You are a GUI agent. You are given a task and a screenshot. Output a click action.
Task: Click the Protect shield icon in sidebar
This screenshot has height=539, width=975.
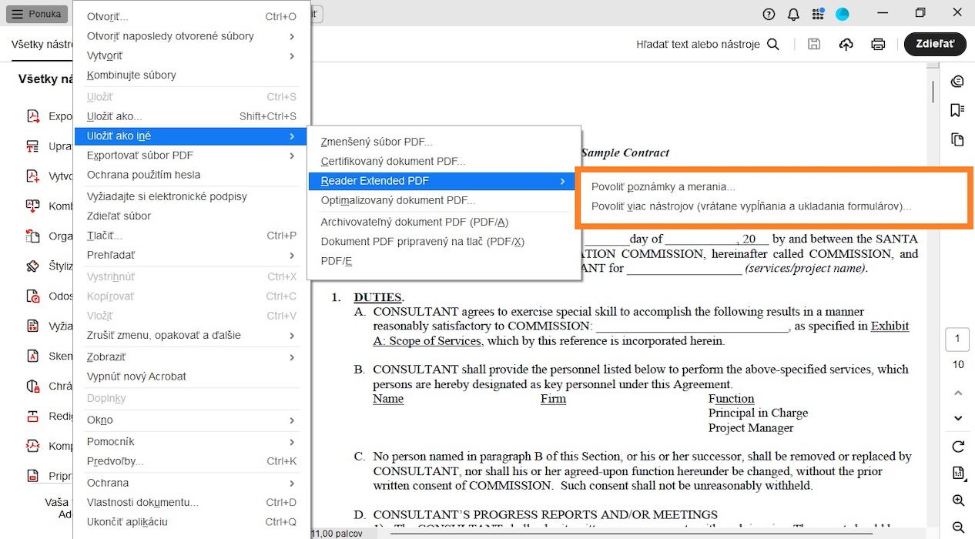[33, 386]
